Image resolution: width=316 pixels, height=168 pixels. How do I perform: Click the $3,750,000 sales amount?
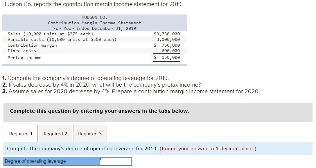pyautogui.click(x=166, y=34)
